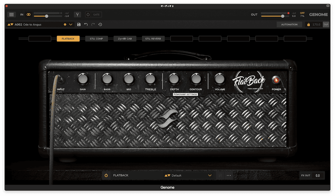335x196 pixels.
Task: Click the up triangle beside Default preset
Action: click(x=166, y=175)
